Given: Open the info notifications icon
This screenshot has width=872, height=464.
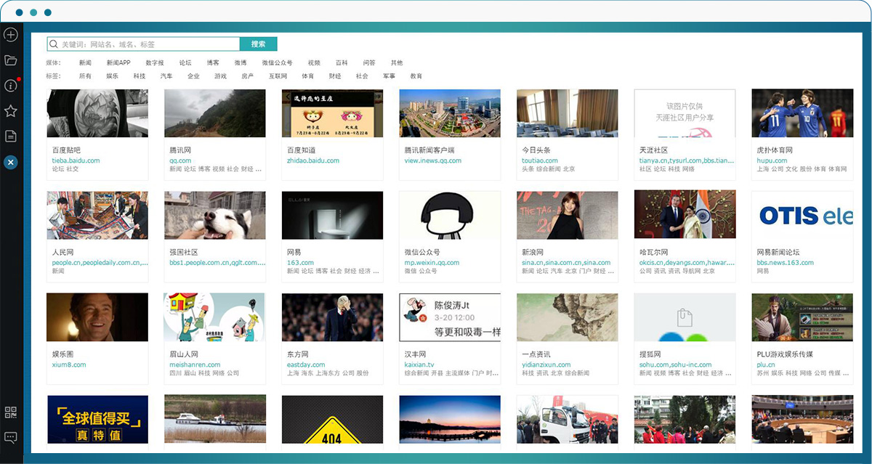Looking at the screenshot, I should point(11,86).
